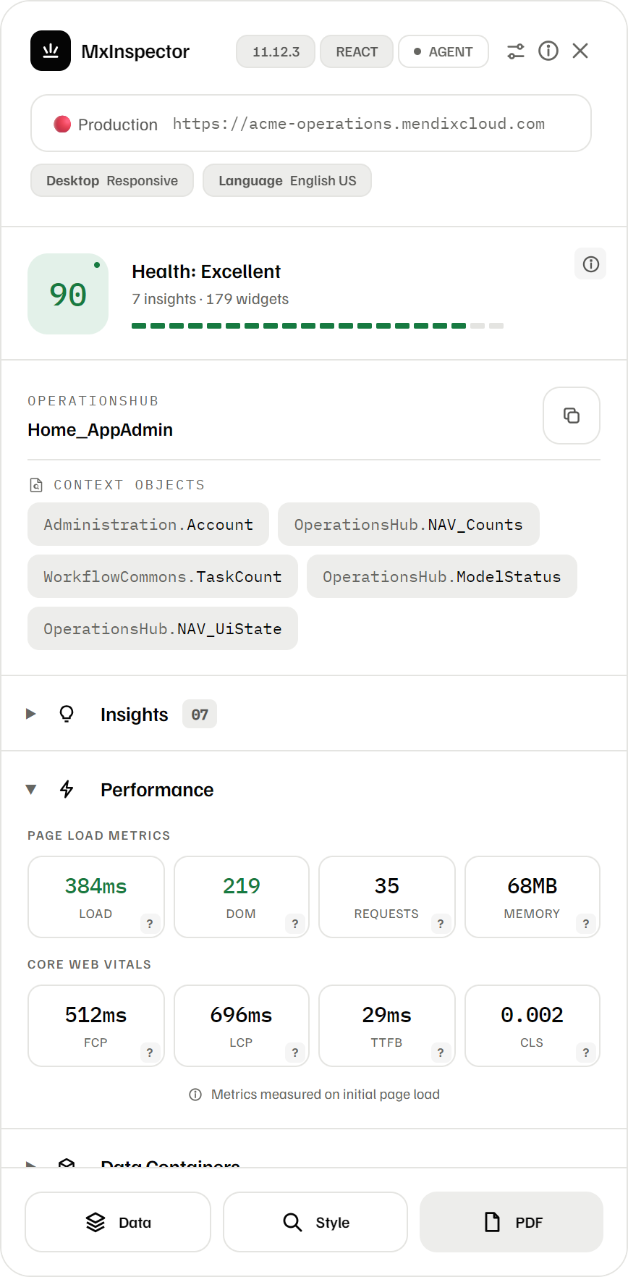Viewport: 628px width, 1277px height.
Task: Click the PAGE LOAD METRICS label
Action: 99,835
